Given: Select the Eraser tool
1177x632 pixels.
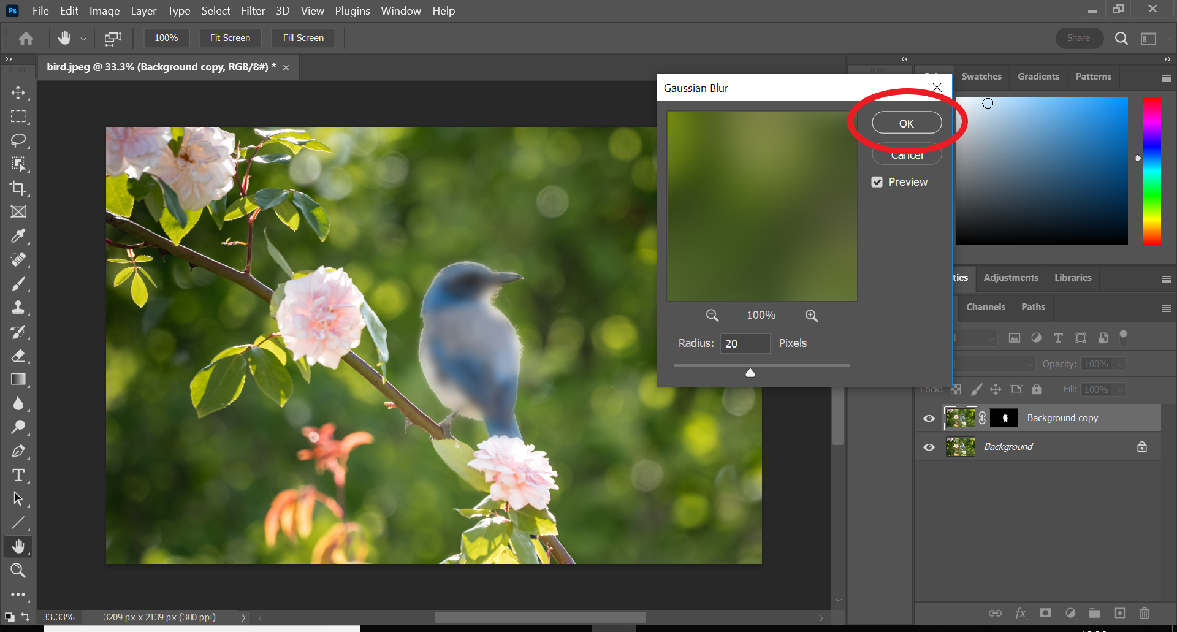Looking at the screenshot, I should click(18, 356).
